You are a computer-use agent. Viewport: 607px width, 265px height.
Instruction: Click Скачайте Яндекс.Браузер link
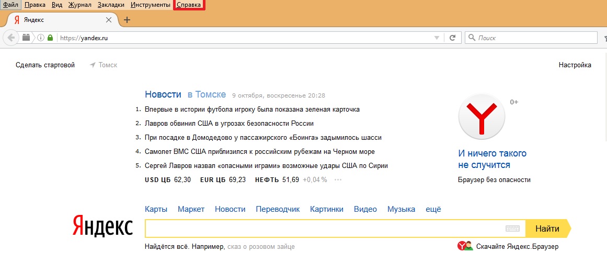(x=517, y=246)
